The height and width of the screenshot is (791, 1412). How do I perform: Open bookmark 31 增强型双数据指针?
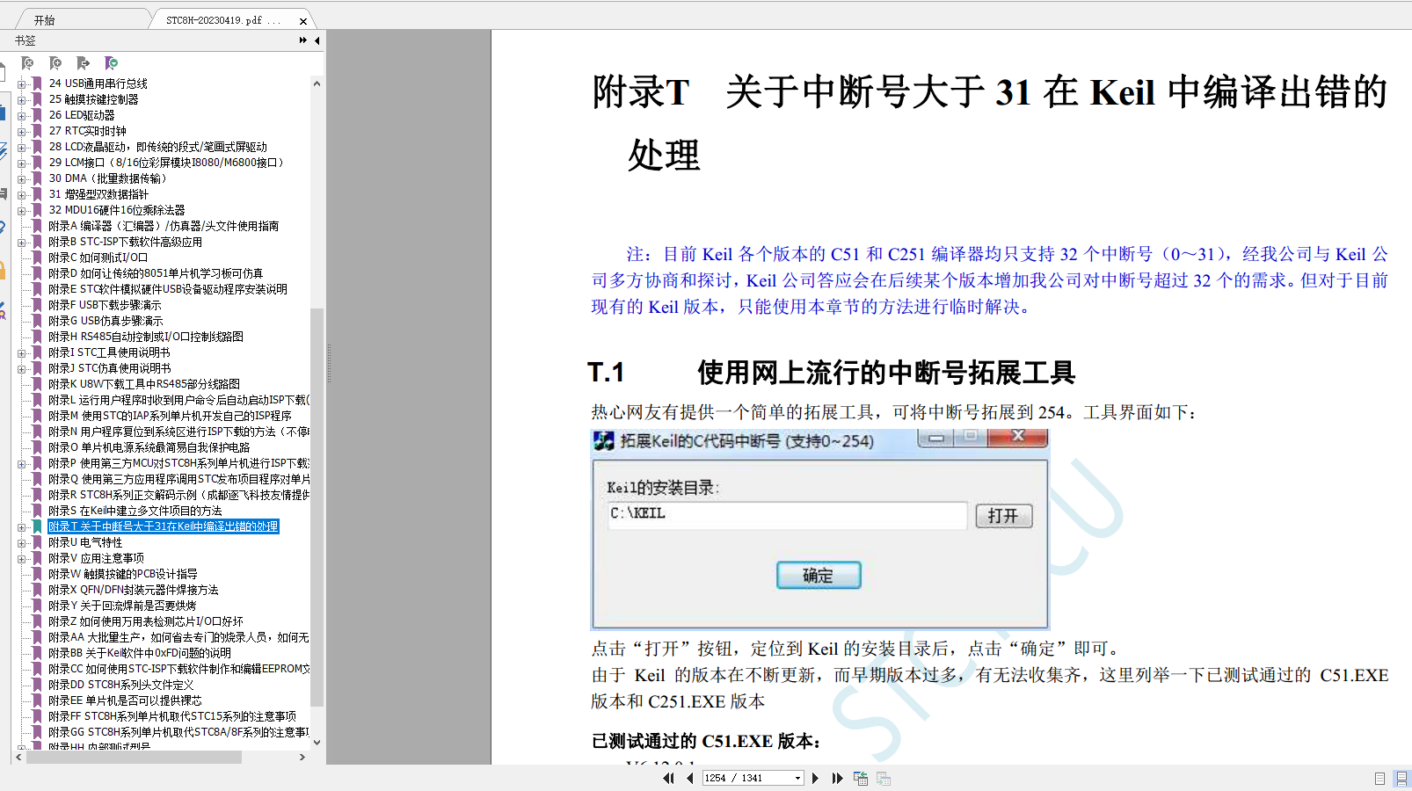tap(98, 194)
